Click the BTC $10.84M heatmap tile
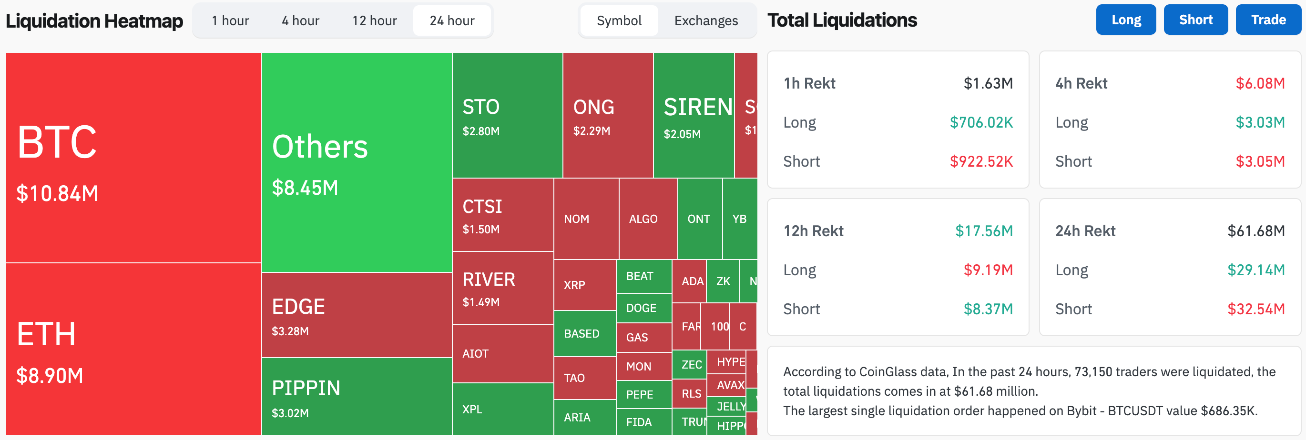Screen dimensions: 1306x440 [133, 158]
